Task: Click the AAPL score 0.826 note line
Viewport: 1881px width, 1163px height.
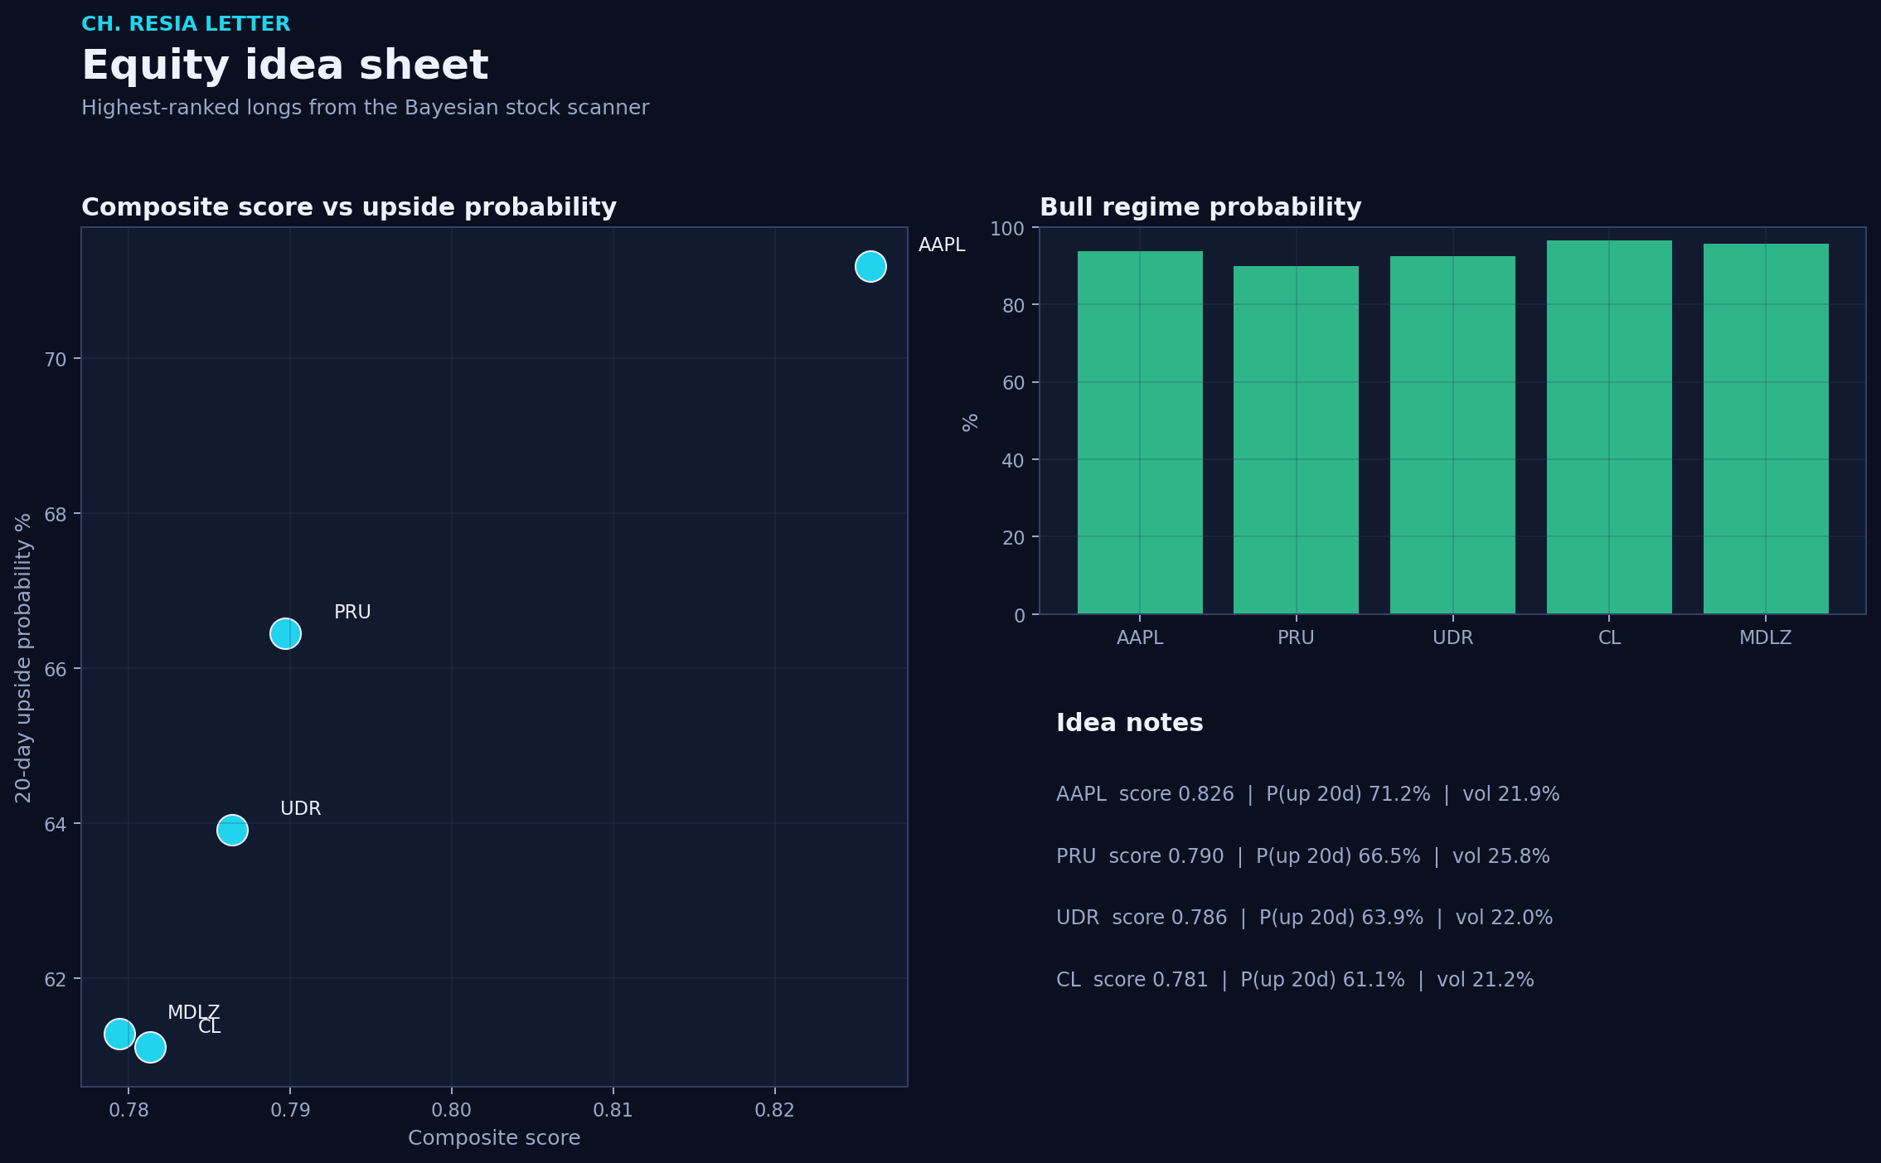Action: coord(1308,794)
